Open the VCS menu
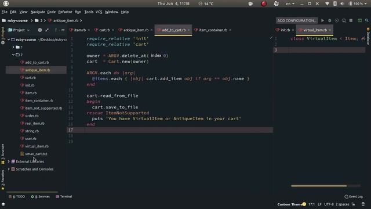Image resolution: width=371 pixels, height=209 pixels. 99,12
